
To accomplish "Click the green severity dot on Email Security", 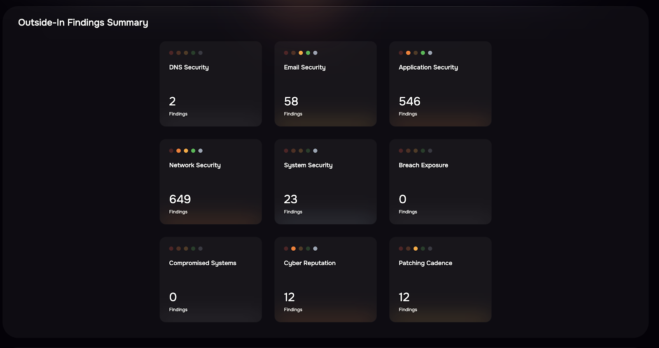I will click(308, 53).
